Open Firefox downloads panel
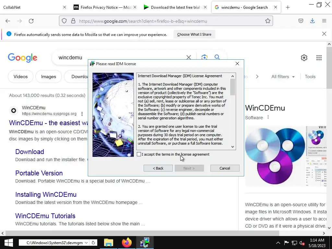332x249 pixels. [x=312, y=21]
